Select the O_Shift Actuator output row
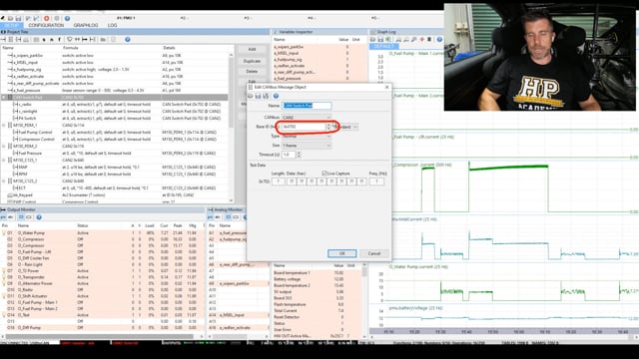The image size is (639, 359). (102, 296)
